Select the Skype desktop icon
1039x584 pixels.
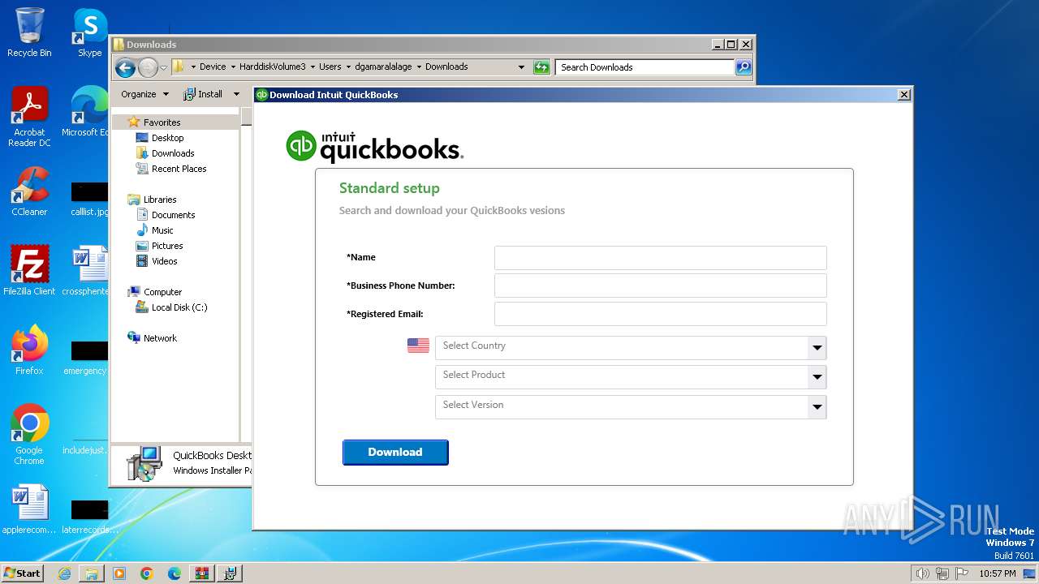tap(89, 33)
